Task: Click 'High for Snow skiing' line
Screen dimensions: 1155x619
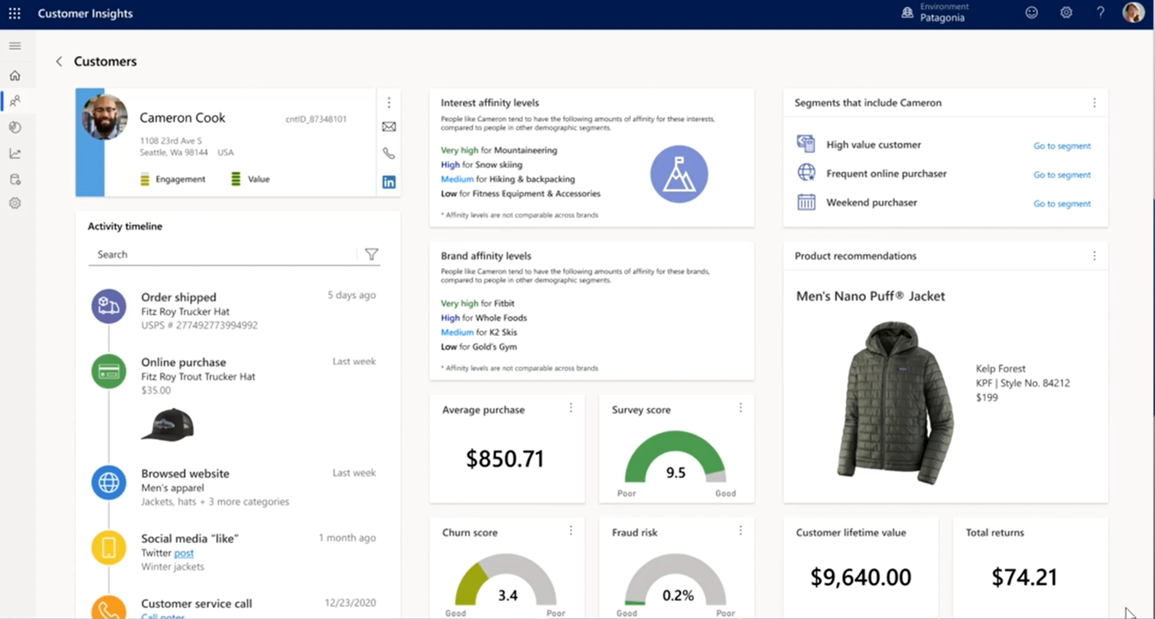Action: click(481, 164)
